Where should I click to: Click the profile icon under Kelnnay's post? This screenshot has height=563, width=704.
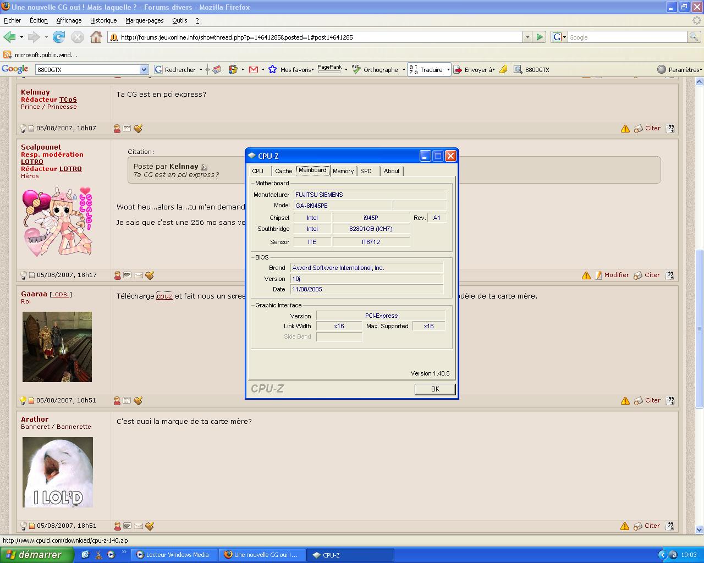117,128
